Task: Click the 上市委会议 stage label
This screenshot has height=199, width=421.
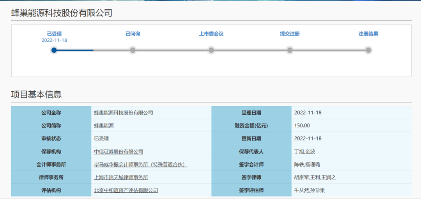Action: tap(211, 34)
